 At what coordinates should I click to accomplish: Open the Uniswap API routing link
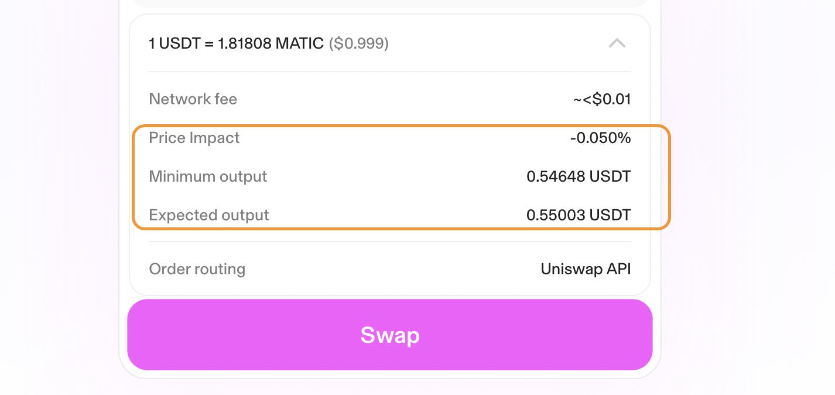[x=586, y=269]
